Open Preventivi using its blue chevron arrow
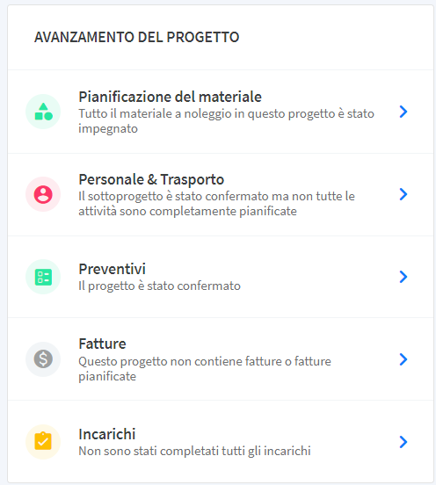The width and height of the screenshot is (436, 485). tap(403, 277)
